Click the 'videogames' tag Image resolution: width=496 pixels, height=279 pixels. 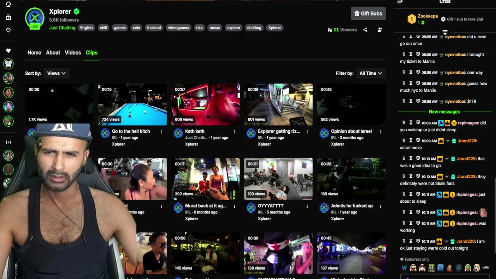(178, 28)
